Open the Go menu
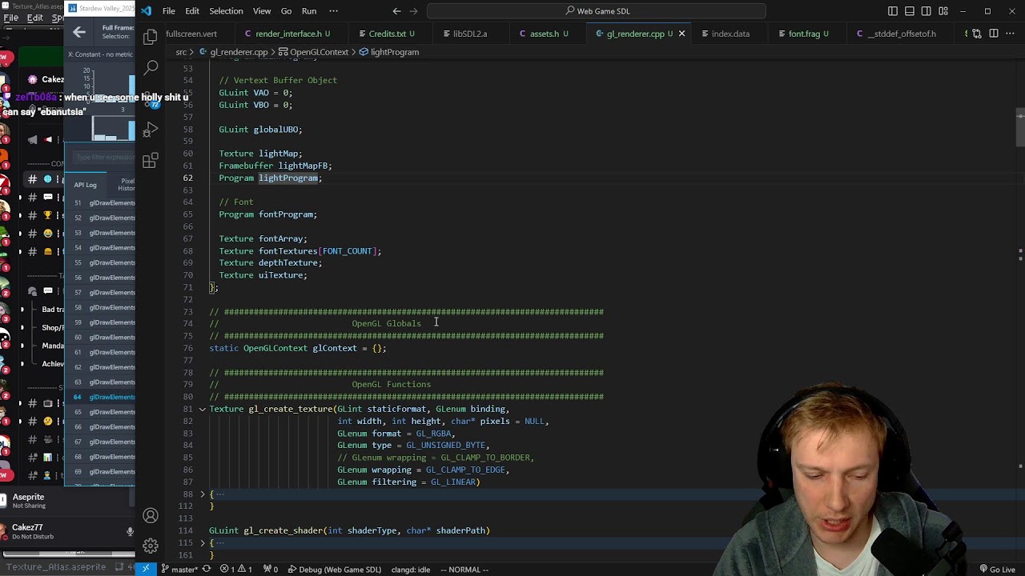This screenshot has width=1025, height=576. tap(286, 11)
